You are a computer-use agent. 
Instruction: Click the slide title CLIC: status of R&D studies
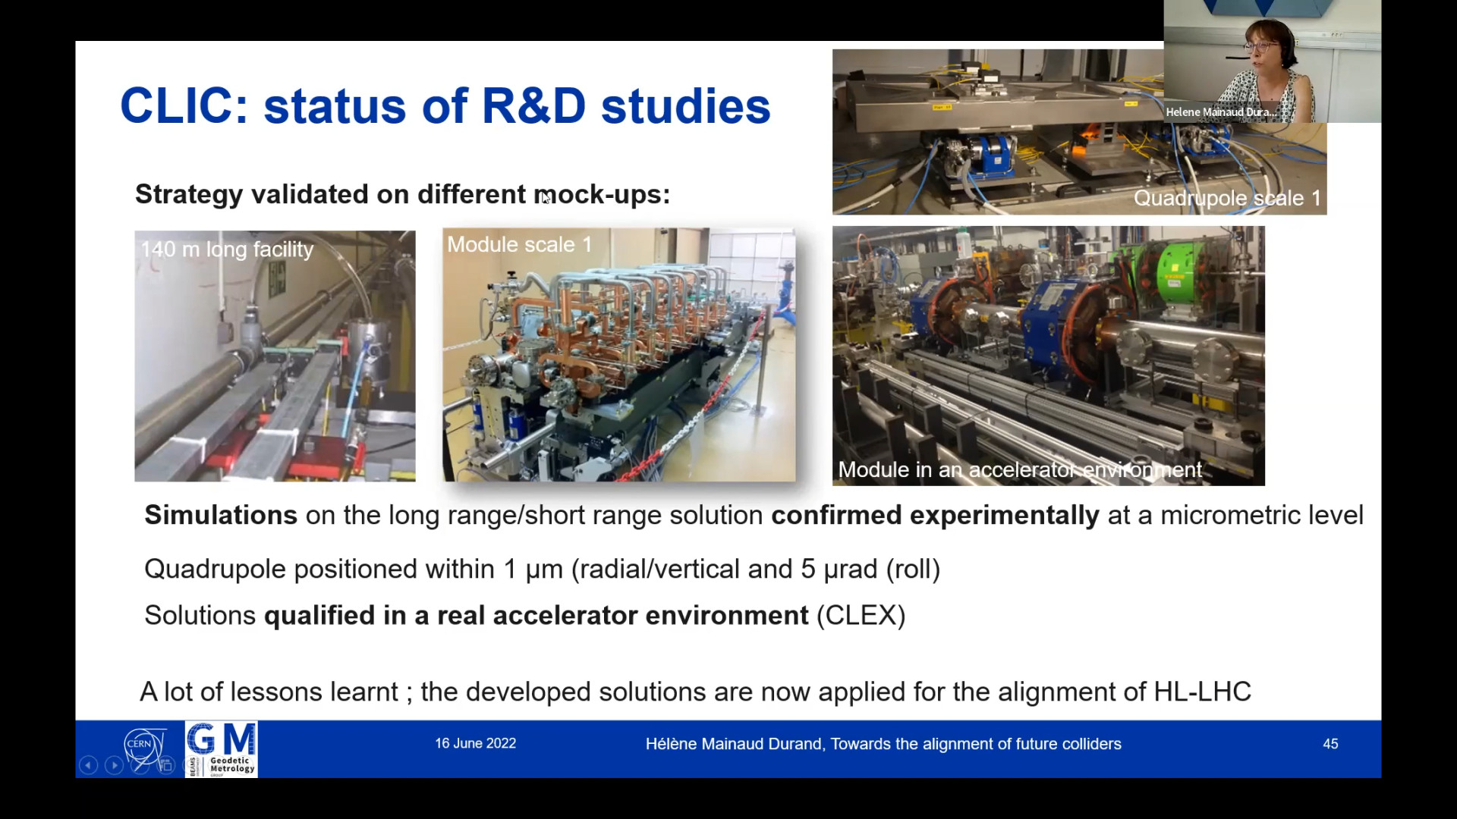(x=445, y=105)
